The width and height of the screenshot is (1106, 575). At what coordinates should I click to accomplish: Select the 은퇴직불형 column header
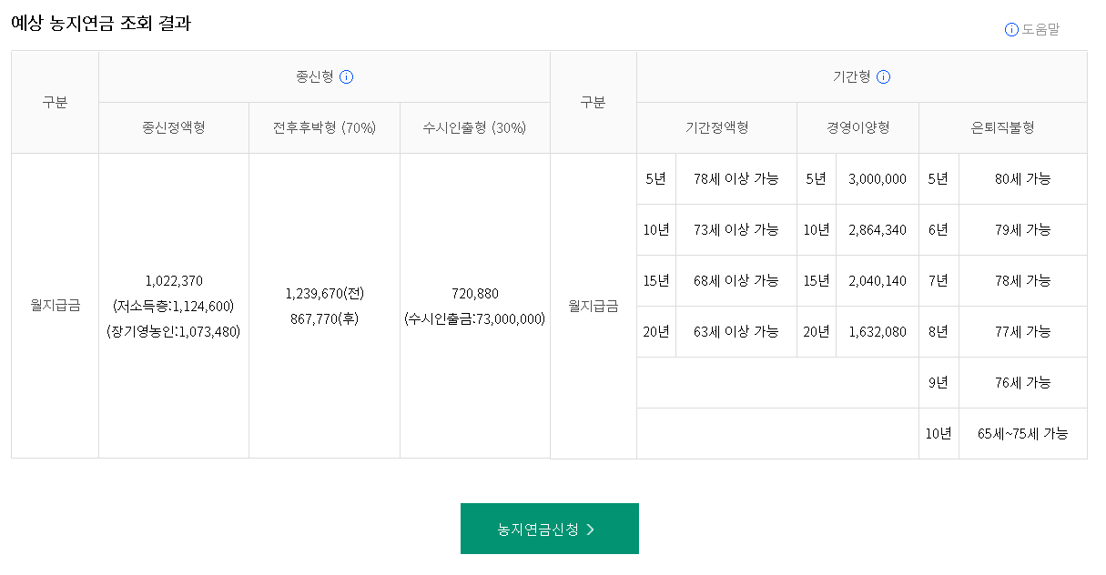pyautogui.click(x=1003, y=127)
